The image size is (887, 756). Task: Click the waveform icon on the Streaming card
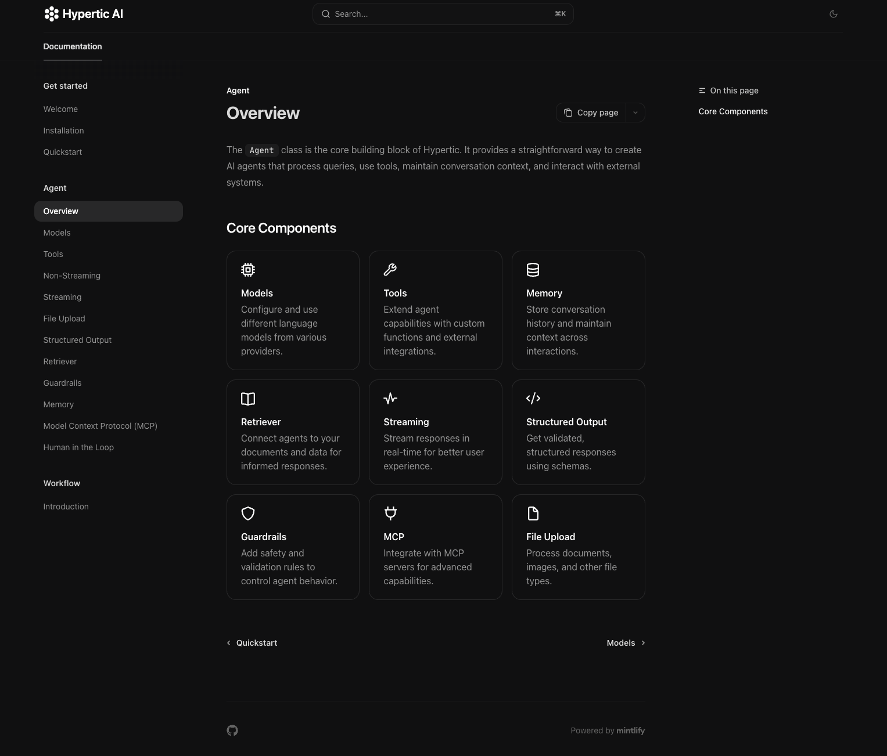click(x=390, y=398)
